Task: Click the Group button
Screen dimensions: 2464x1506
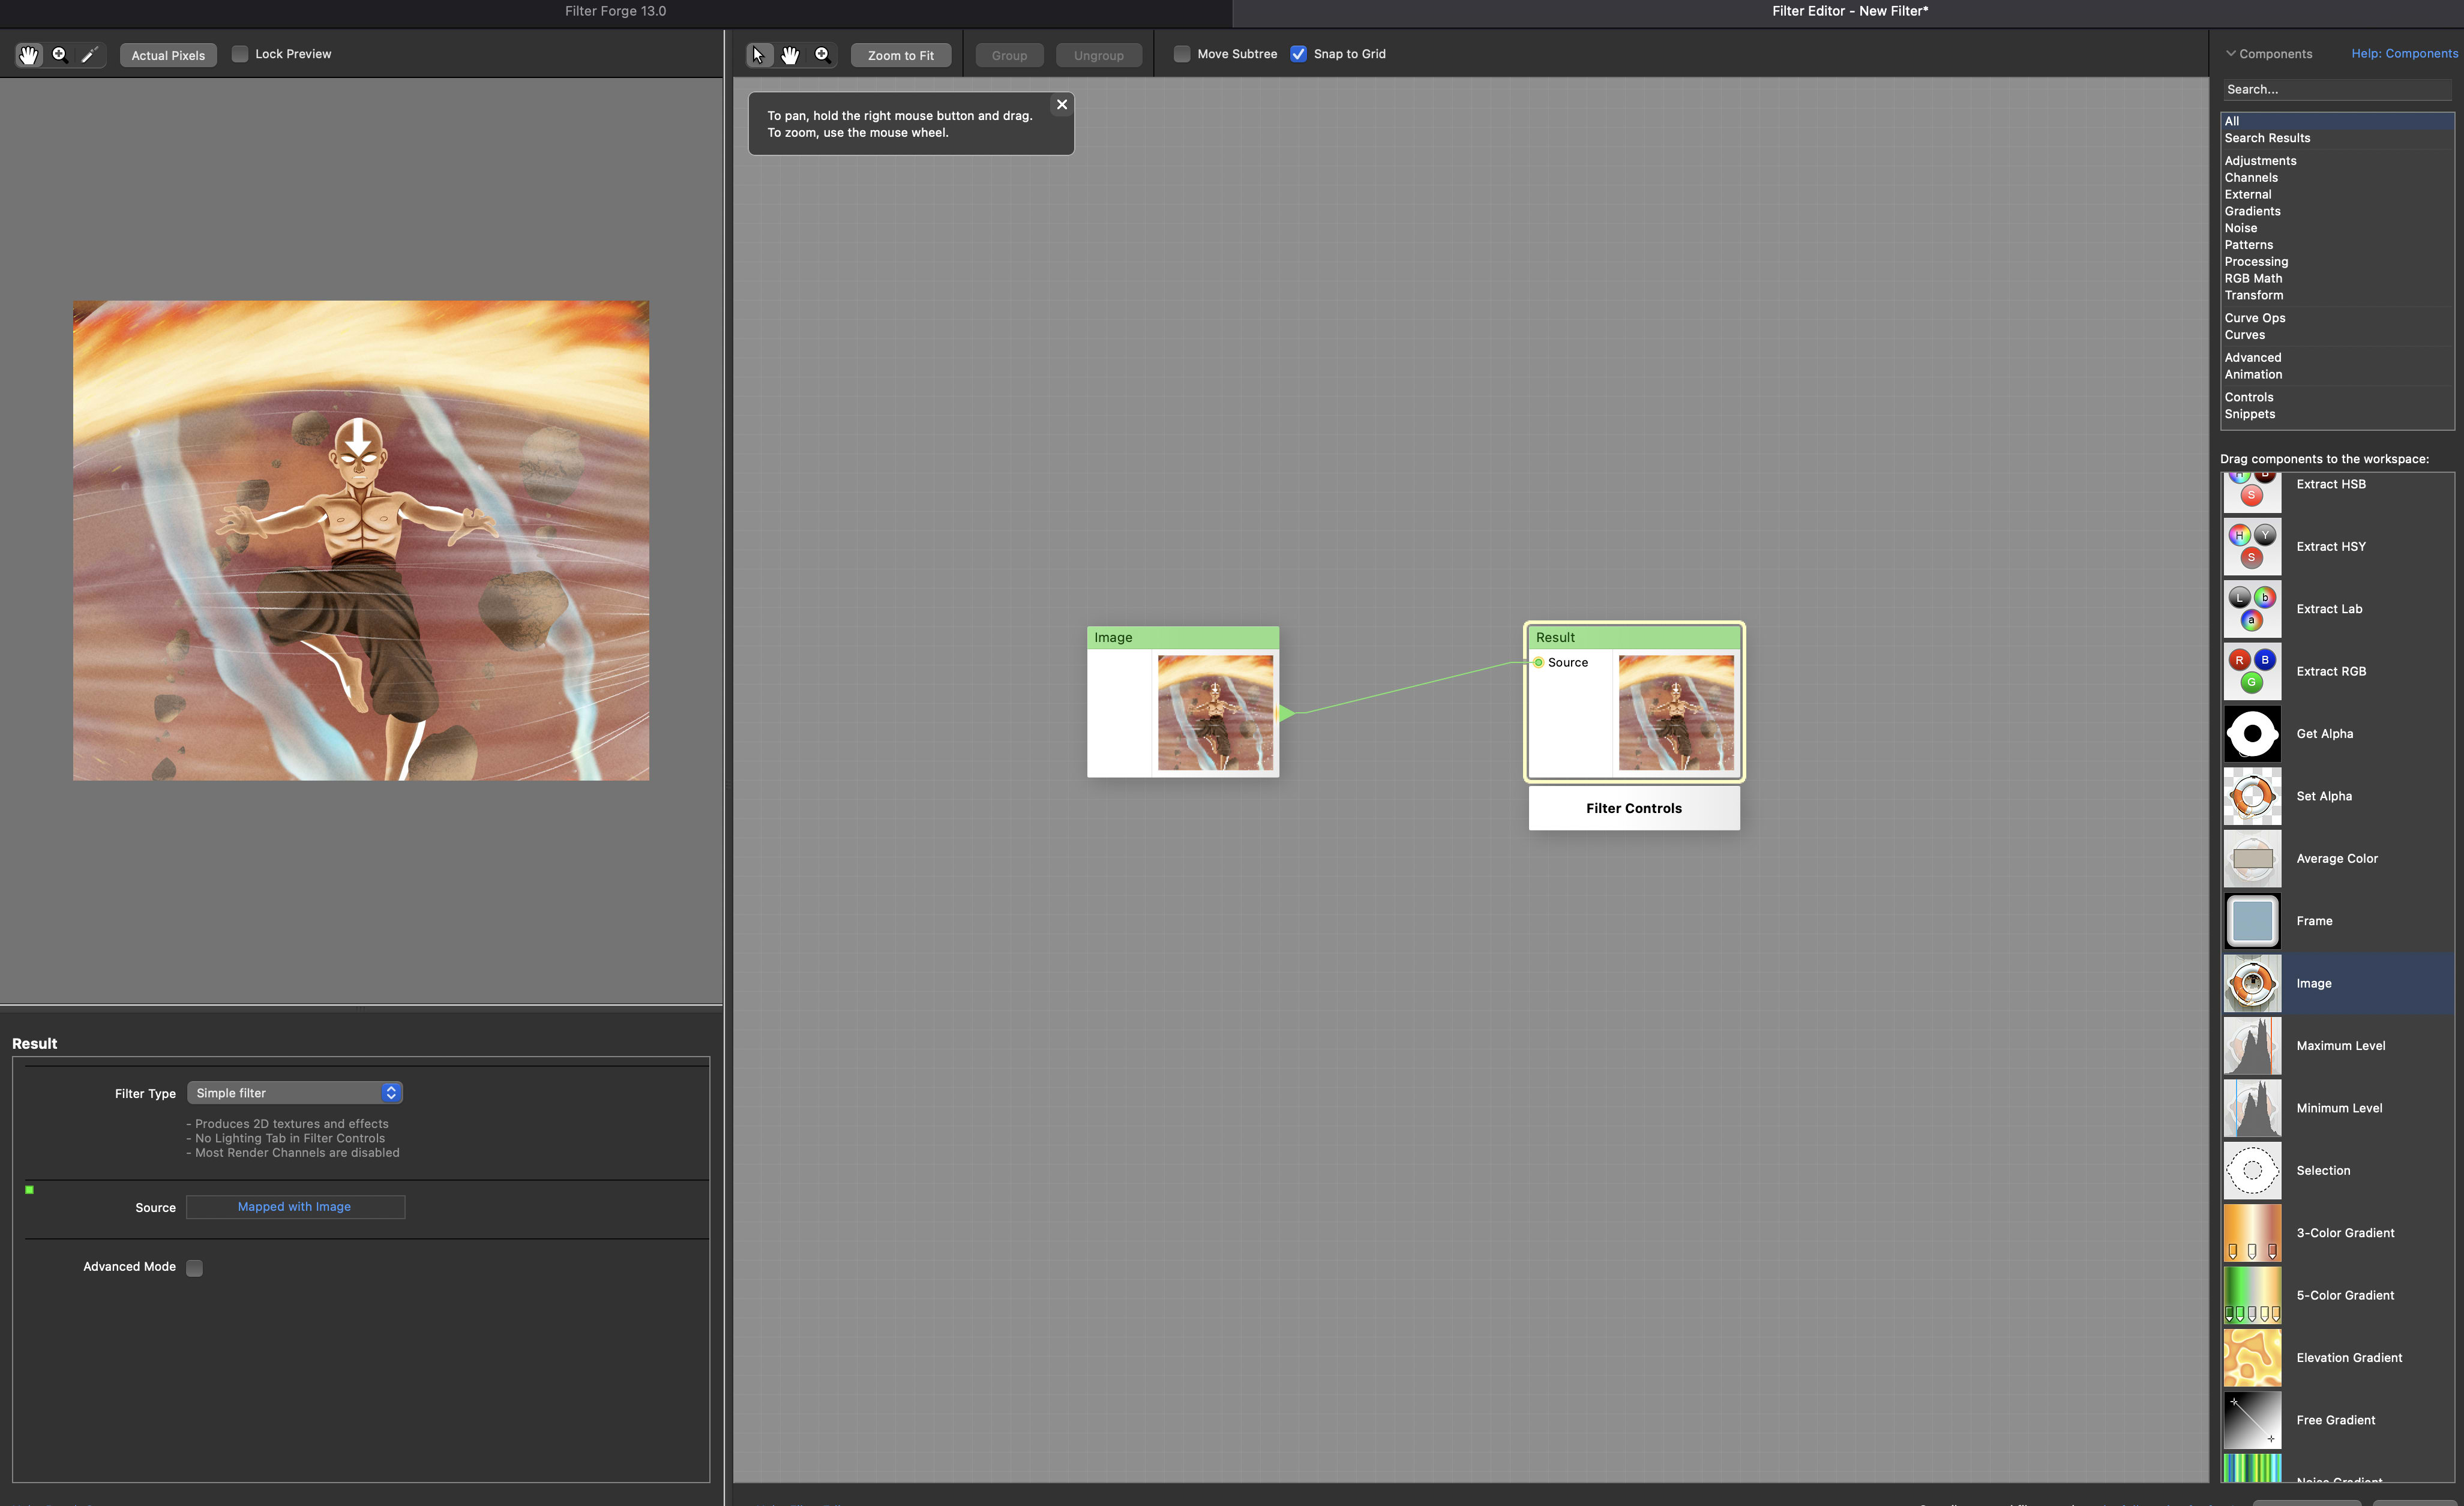Action: [x=1009, y=55]
